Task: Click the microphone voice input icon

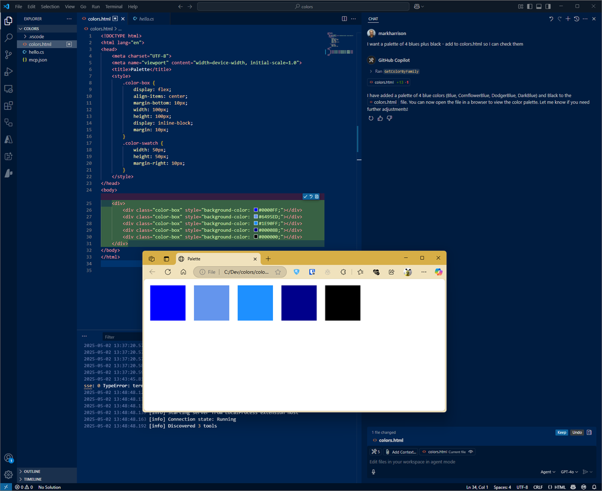Action: pyautogui.click(x=374, y=472)
